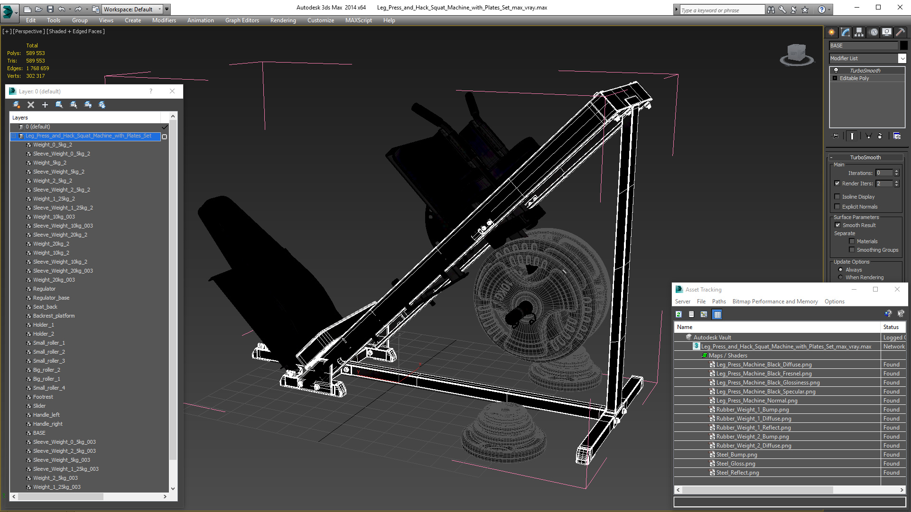Collapse Leg_Press_and_Hack_Squat_Machine layer tree node
Screen dimensions: 911x512
coord(14,136)
